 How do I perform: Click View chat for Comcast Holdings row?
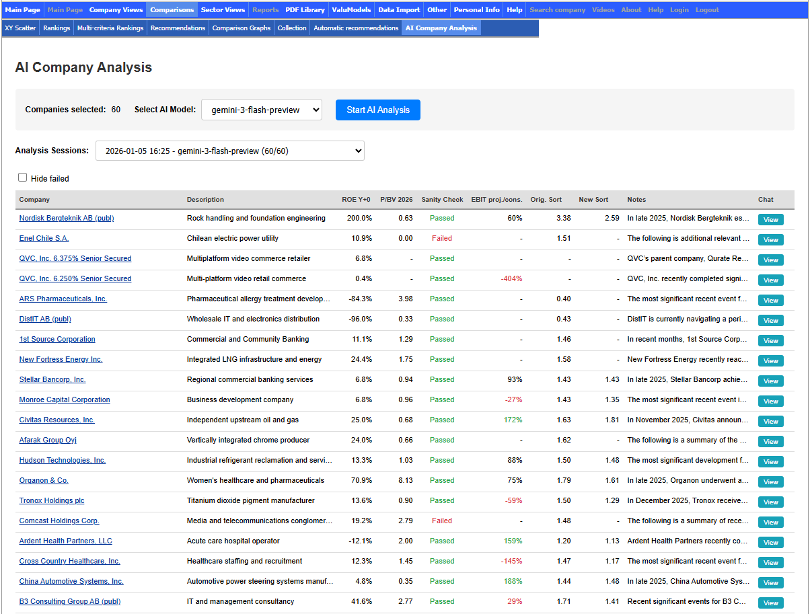pos(771,522)
